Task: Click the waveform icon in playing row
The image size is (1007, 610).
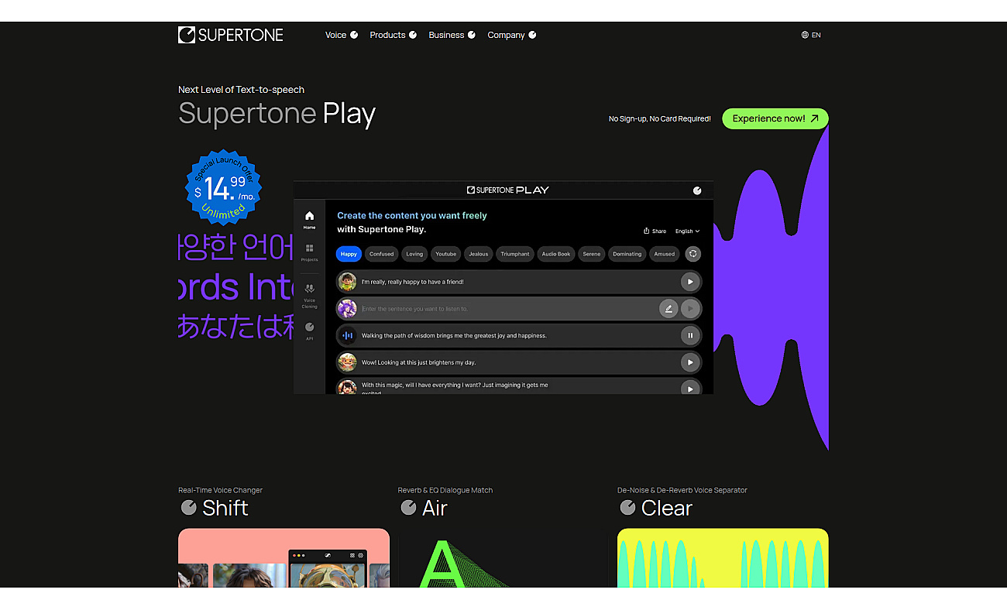Action: pos(347,335)
